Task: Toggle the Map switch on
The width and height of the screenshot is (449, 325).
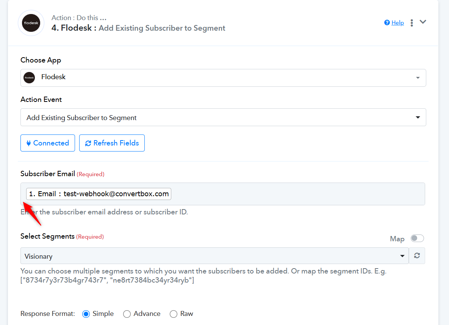Action: [417, 238]
